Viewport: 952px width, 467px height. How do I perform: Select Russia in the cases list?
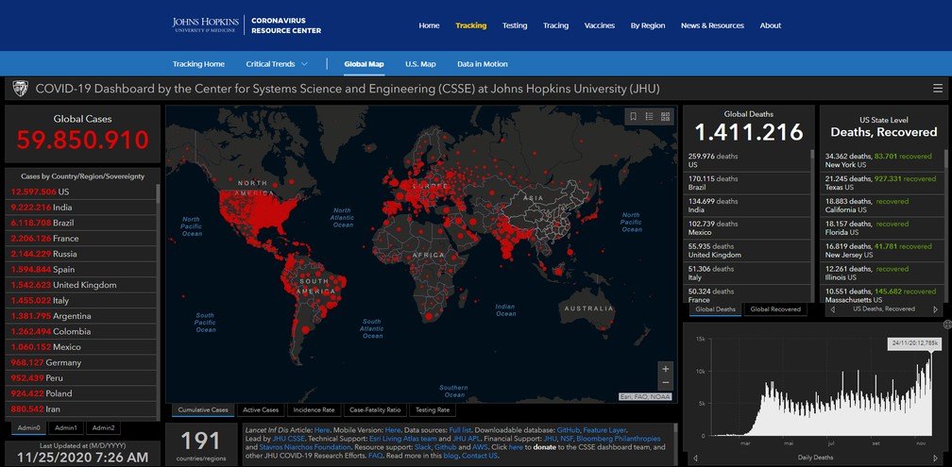point(81,254)
